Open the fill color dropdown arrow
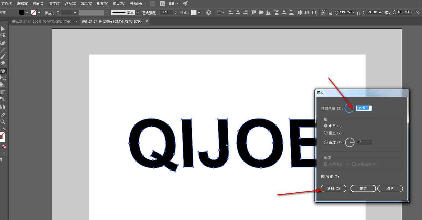Image resolution: width=422 pixels, height=220 pixels. click(x=27, y=13)
